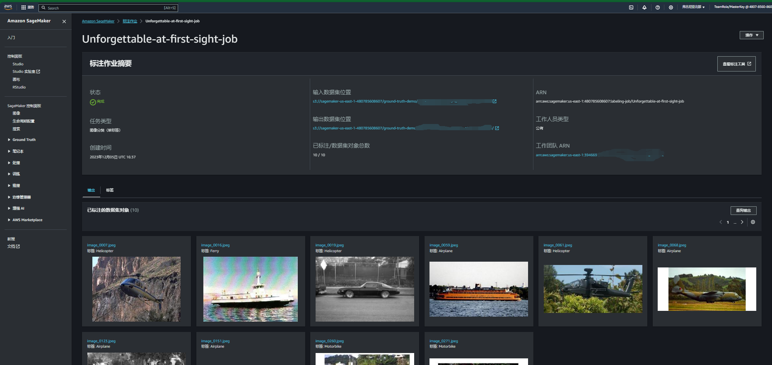Switch to the 输出 tab
The height and width of the screenshot is (365, 772).
click(91, 190)
